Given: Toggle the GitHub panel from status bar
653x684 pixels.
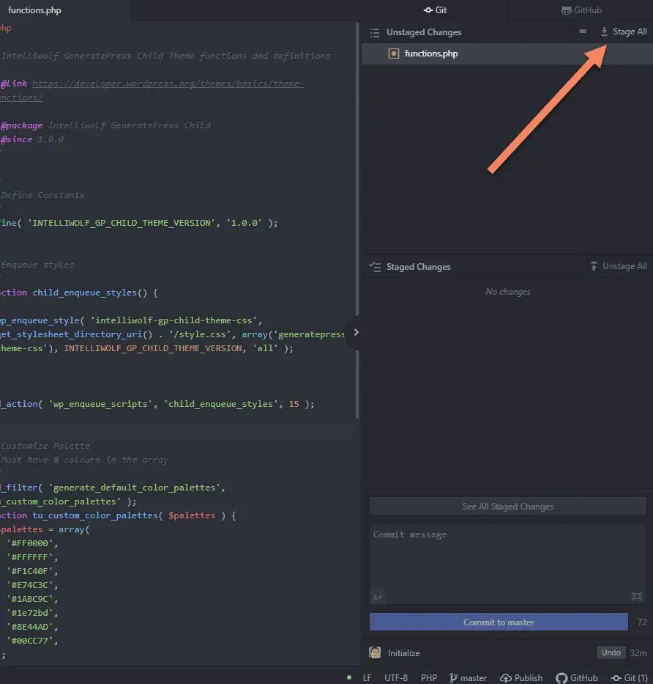Looking at the screenshot, I should coord(577,678).
